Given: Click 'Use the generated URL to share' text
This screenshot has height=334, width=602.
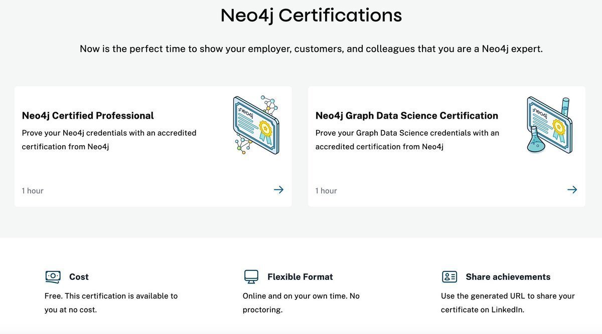Looking at the screenshot, I should point(508,303).
